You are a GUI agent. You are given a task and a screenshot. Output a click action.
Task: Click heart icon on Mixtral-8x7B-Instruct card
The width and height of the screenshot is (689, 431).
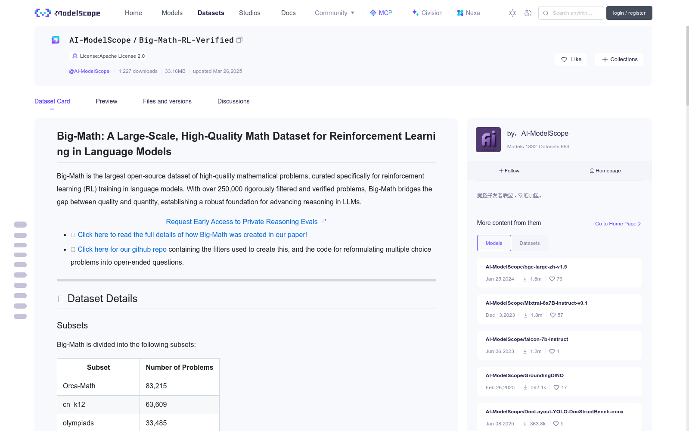click(x=553, y=315)
